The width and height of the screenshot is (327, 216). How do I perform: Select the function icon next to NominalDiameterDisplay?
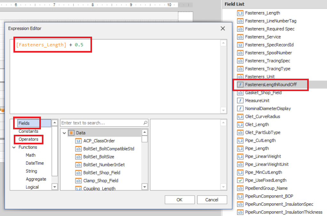(240, 108)
